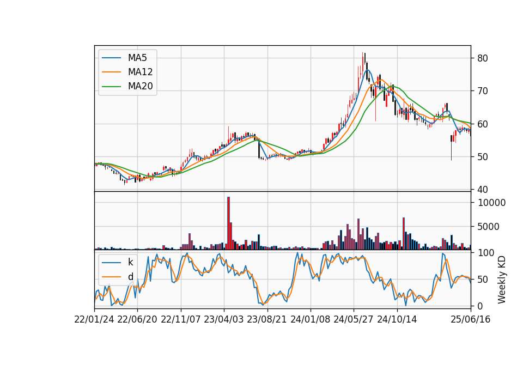Screen dimensions: 523x376
Task: Click the tallest red volume bar
Action: 228,223
